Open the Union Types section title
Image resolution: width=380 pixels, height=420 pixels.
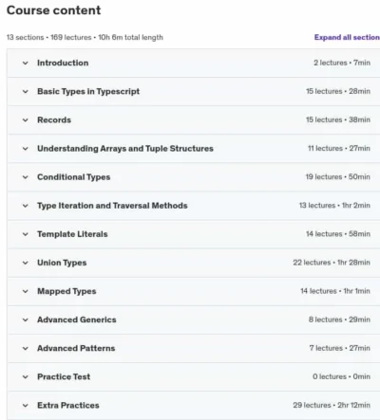point(62,263)
